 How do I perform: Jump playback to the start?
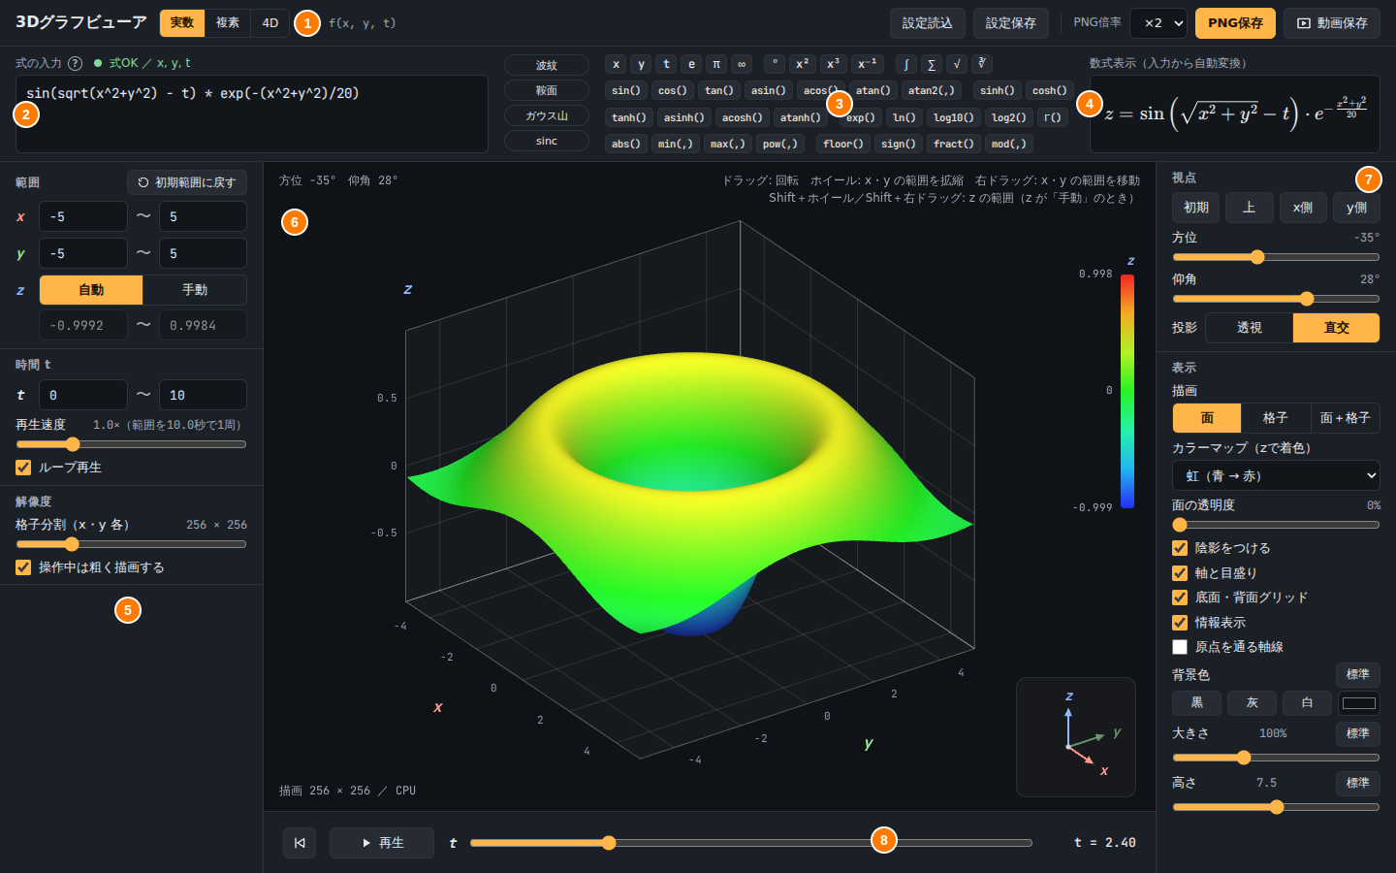pos(300,843)
